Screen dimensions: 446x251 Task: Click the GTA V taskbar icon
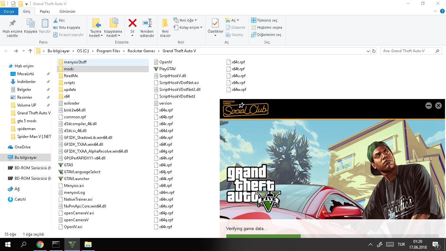point(72,244)
